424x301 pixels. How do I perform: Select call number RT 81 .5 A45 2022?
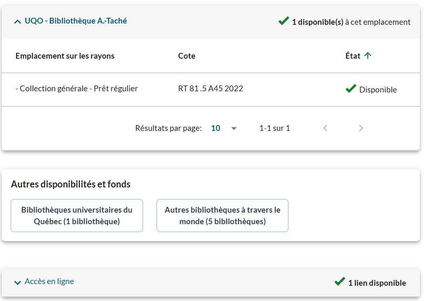pyautogui.click(x=211, y=88)
